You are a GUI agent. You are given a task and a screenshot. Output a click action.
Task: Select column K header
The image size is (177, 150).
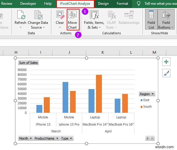pyautogui.click(x=103, y=52)
